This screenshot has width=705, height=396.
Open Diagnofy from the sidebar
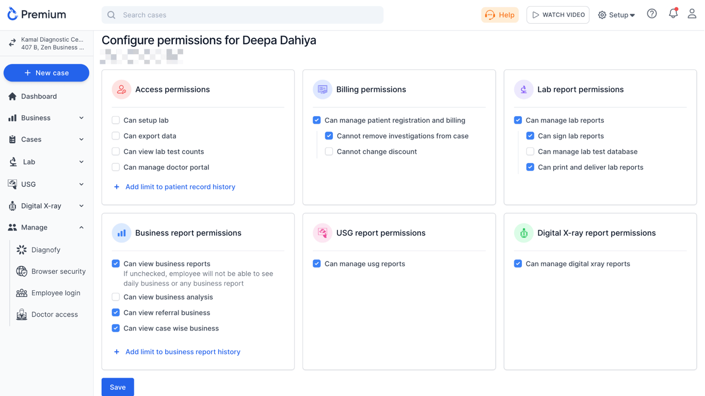point(45,250)
